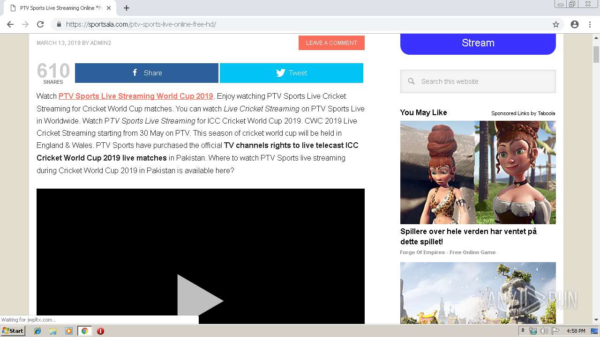Open Sponsored Links by Taboola
Image resolution: width=600 pixels, height=337 pixels.
pyautogui.click(x=523, y=113)
